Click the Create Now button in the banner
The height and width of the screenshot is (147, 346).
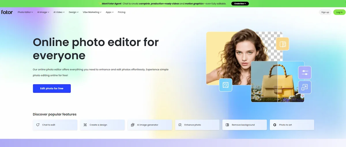pos(240,4)
